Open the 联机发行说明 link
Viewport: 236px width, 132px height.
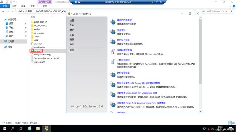tap(123, 40)
